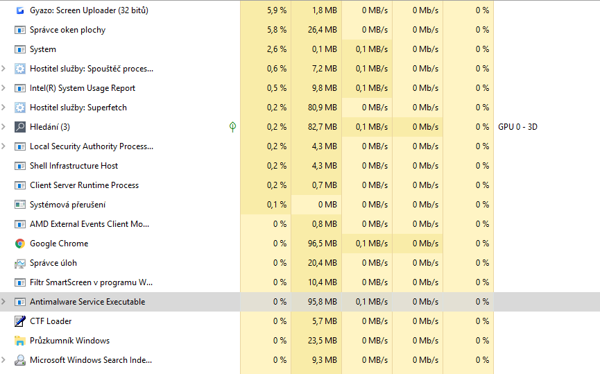Click the Průzkumník Windows folder icon
The height and width of the screenshot is (374, 600).
click(x=20, y=341)
